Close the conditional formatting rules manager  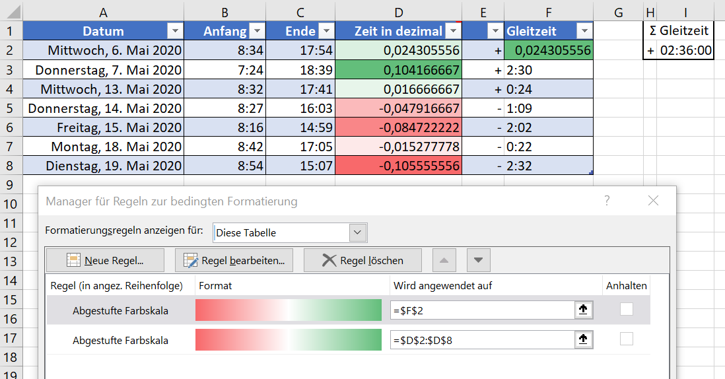pos(653,201)
